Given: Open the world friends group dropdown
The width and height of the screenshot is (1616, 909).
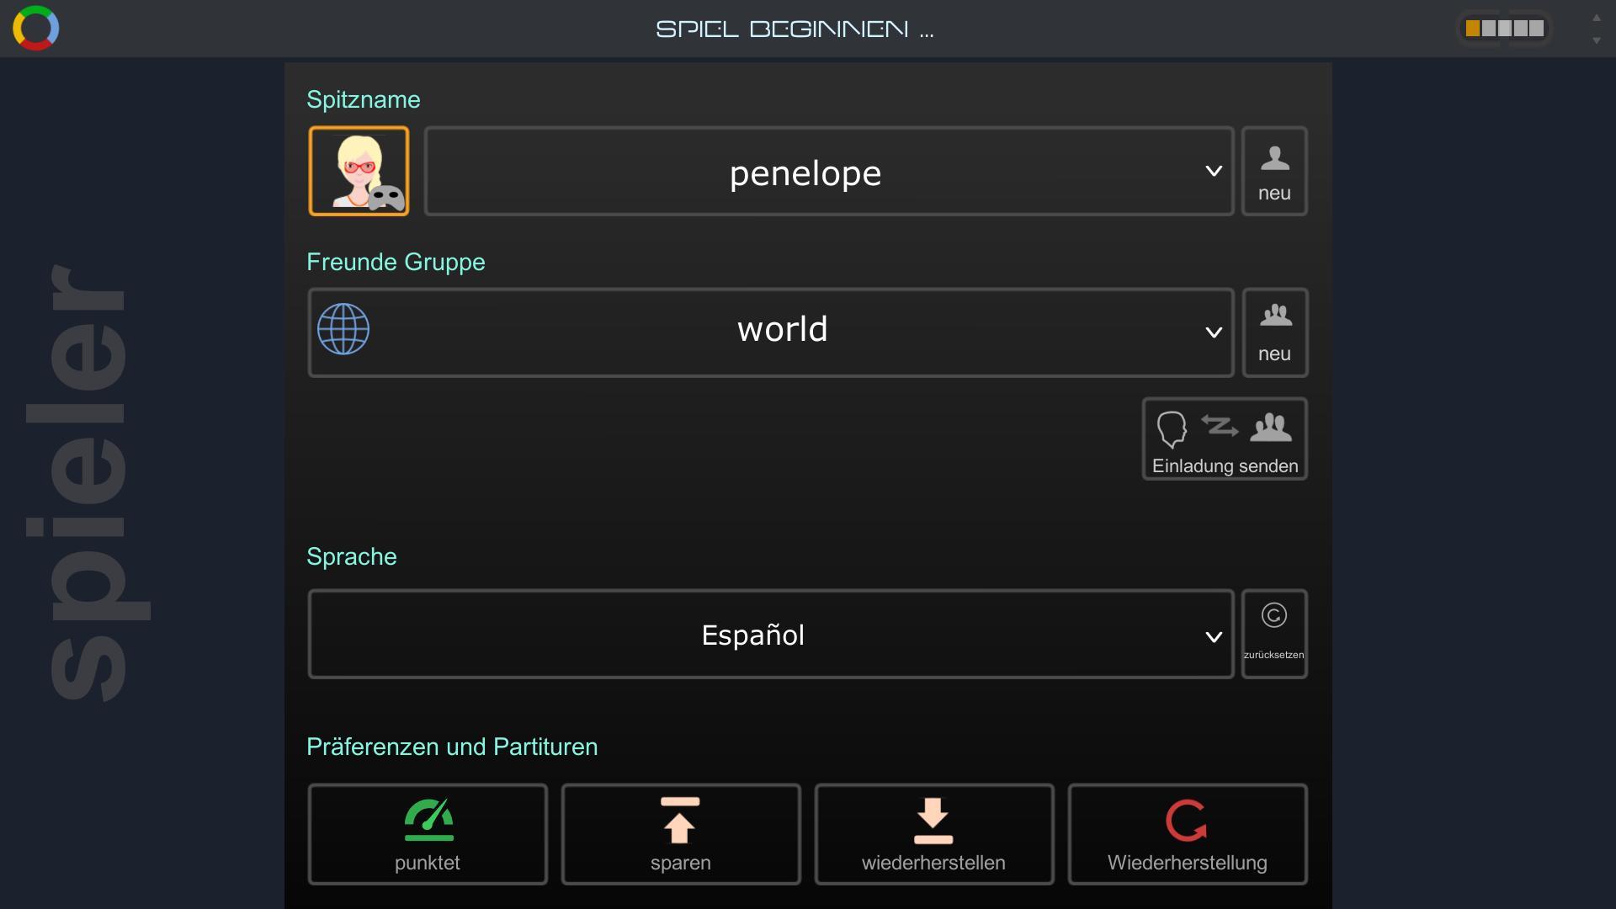Looking at the screenshot, I should [771, 332].
